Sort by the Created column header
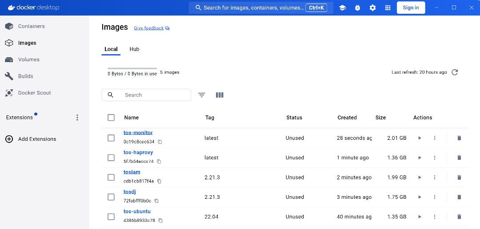 (347, 118)
